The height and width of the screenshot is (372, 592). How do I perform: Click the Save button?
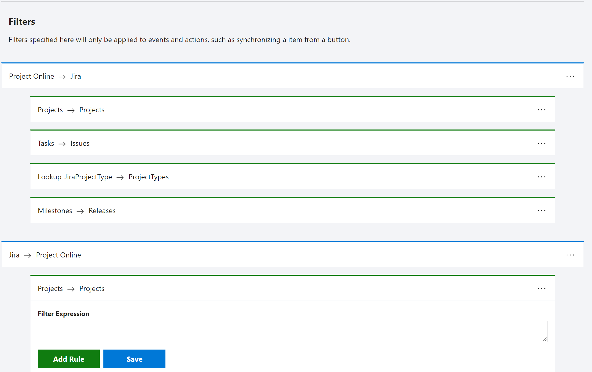[134, 359]
